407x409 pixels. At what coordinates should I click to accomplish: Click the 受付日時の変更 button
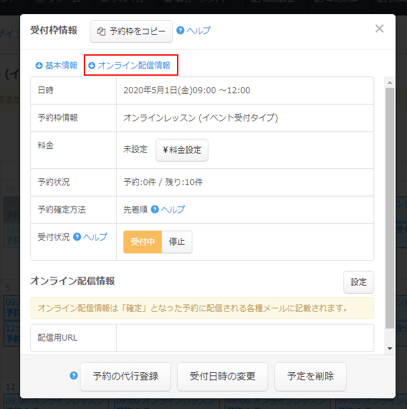pyautogui.click(x=223, y=376)
